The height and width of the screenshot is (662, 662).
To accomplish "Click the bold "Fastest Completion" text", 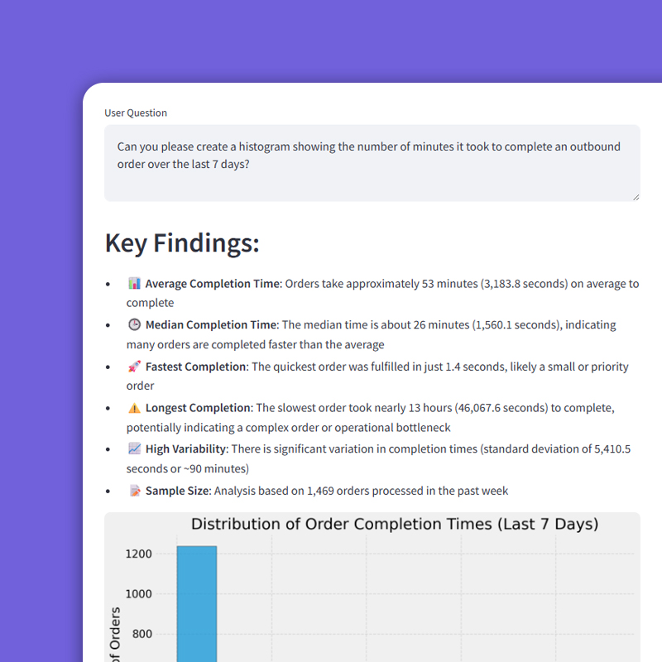I will coord(196,367).
